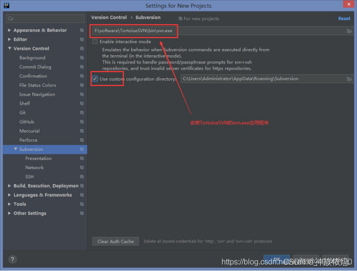The width and height of the screenshot is (357, 271).
Task: Enable interactive mode checkbox
Action: [x=95, y=41]
